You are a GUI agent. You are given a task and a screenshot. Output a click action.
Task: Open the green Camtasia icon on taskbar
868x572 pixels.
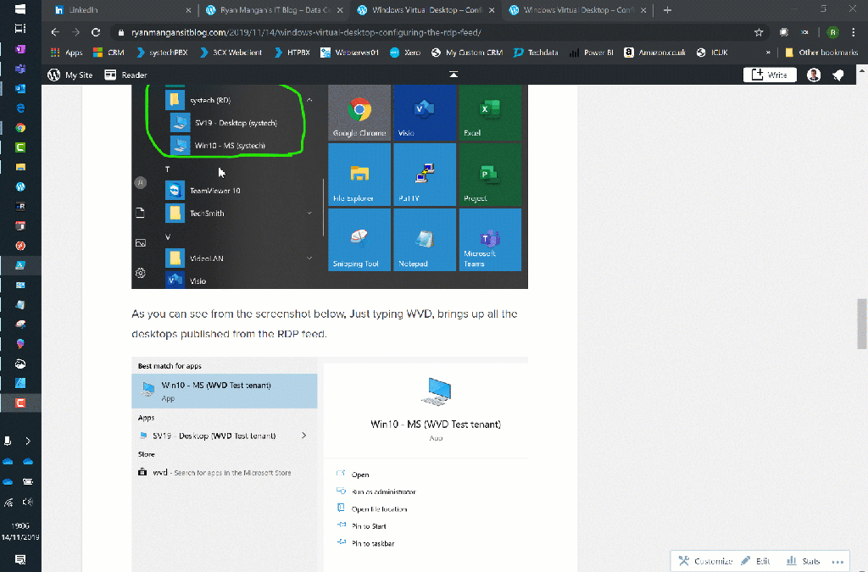pos(20,147)
